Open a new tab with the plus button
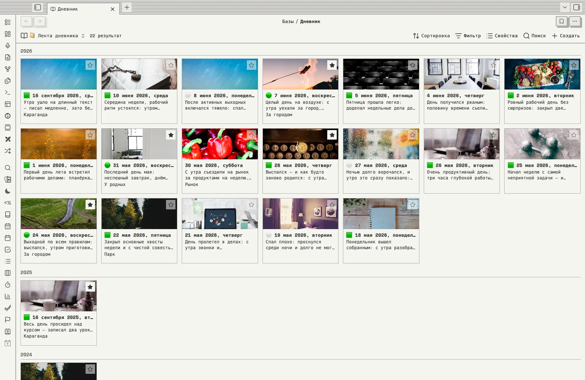Screen dimensions: 585x380 (x=127, y=7)
